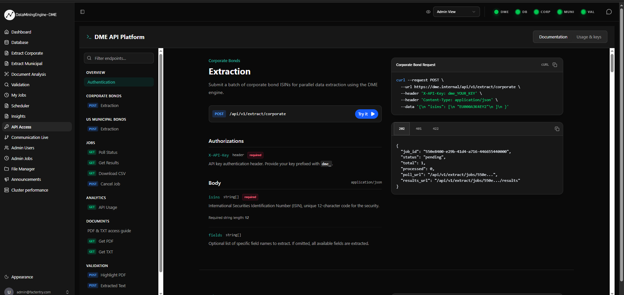Click the documentation pane scrollbar
The width and height of the screenshot is (624, 295).
[x=612, y=63]
